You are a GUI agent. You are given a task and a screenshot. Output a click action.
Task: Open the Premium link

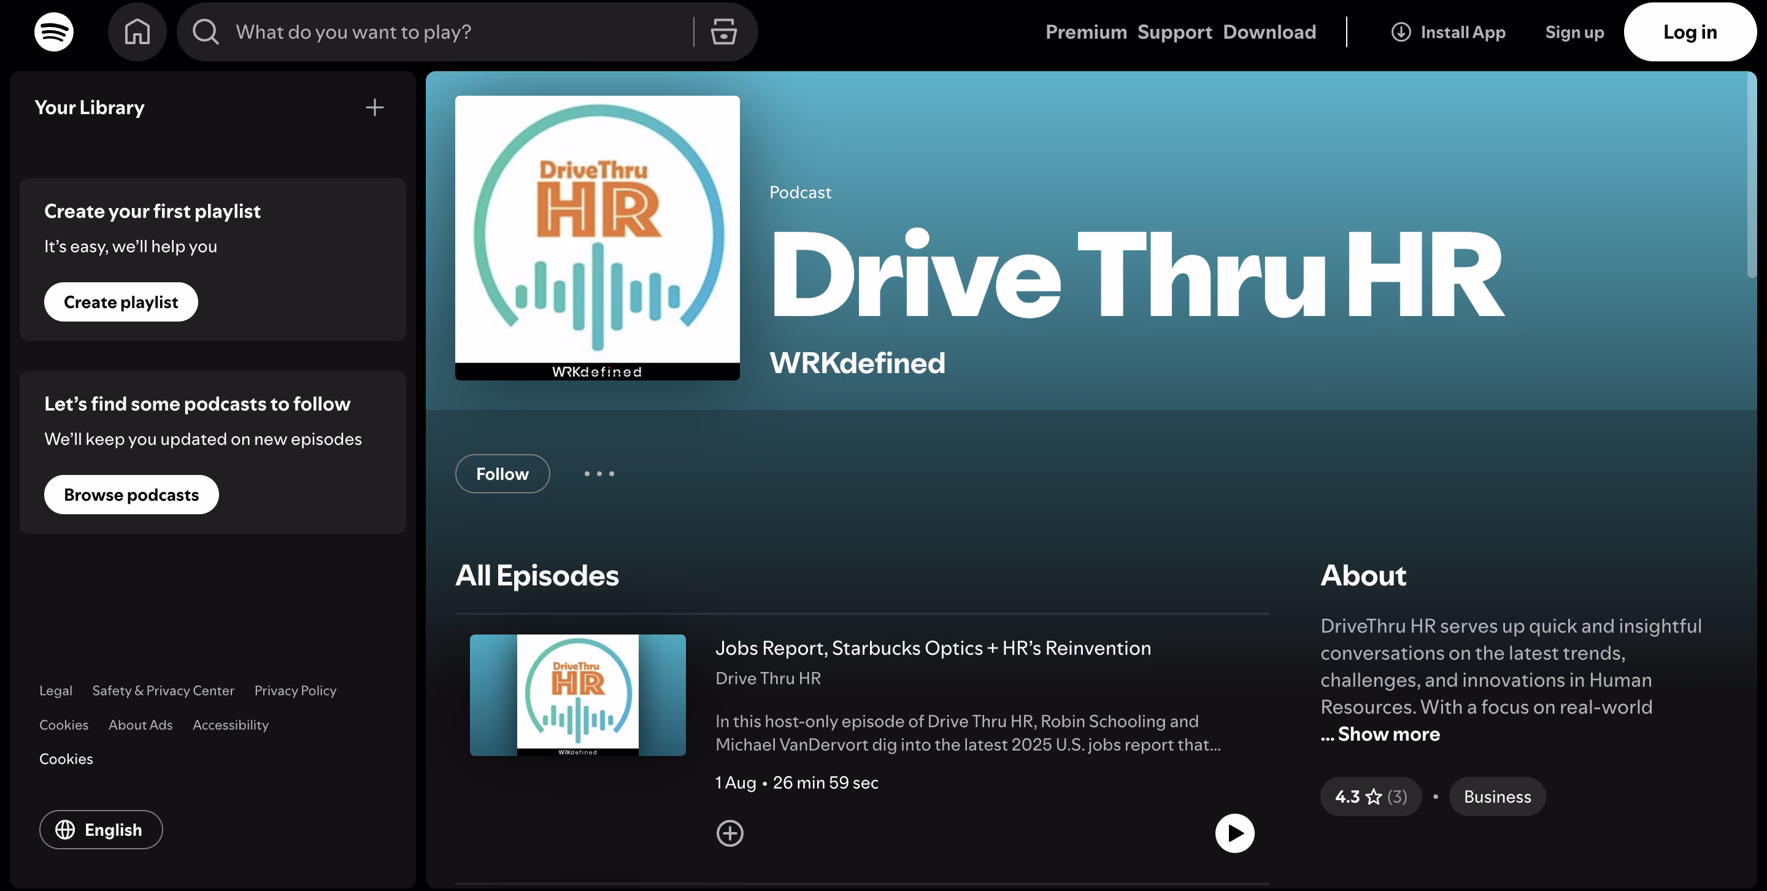coord(1086,31)
